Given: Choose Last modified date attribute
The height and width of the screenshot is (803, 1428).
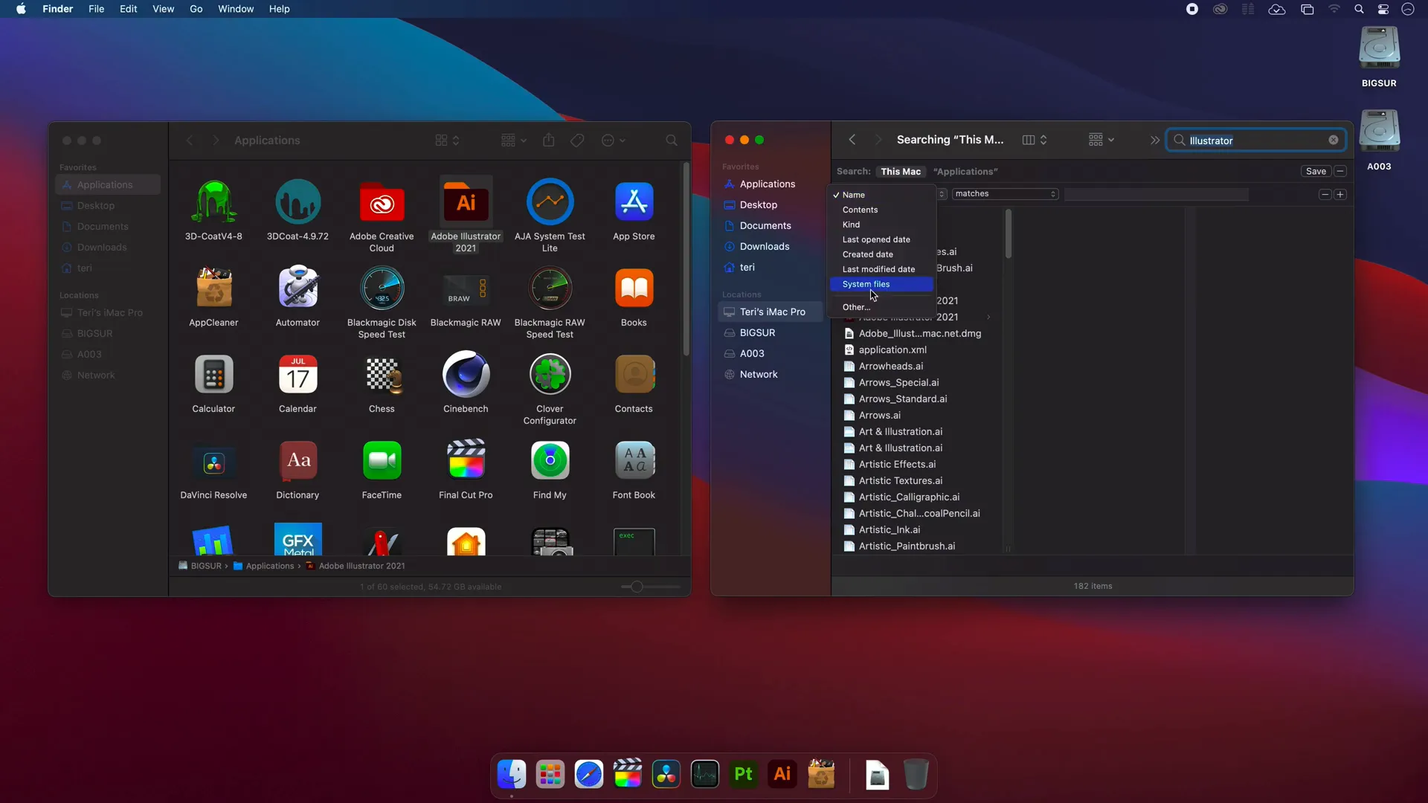Looking at the screenshot, I should coord(881,269).
